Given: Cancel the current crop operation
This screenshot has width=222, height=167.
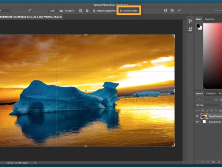Looking at the screenshot, I should pos(172,10).
